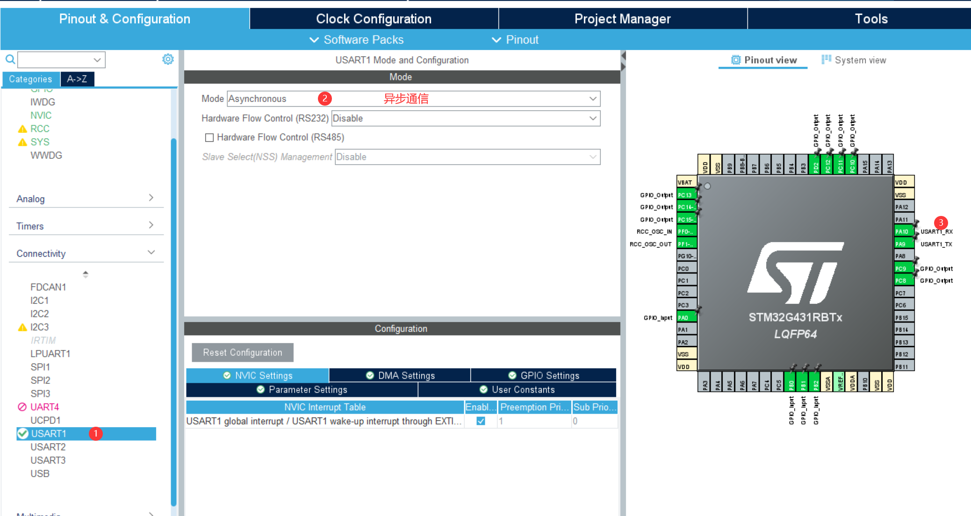Click the green PA10 pin on chip

[x=903, y=231]
